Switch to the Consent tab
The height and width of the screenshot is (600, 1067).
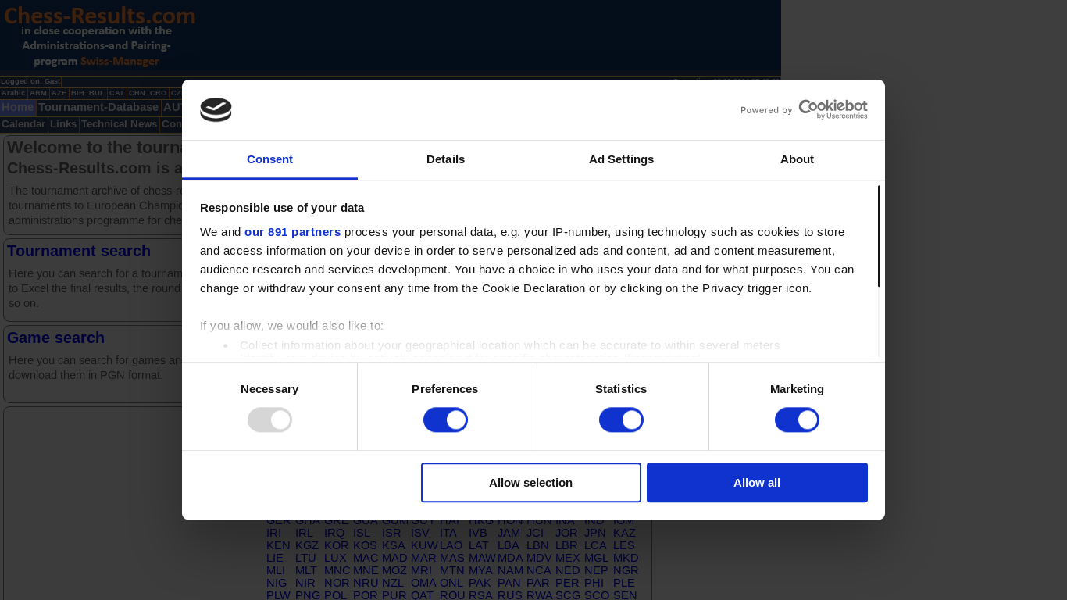(x=269, y=159)
